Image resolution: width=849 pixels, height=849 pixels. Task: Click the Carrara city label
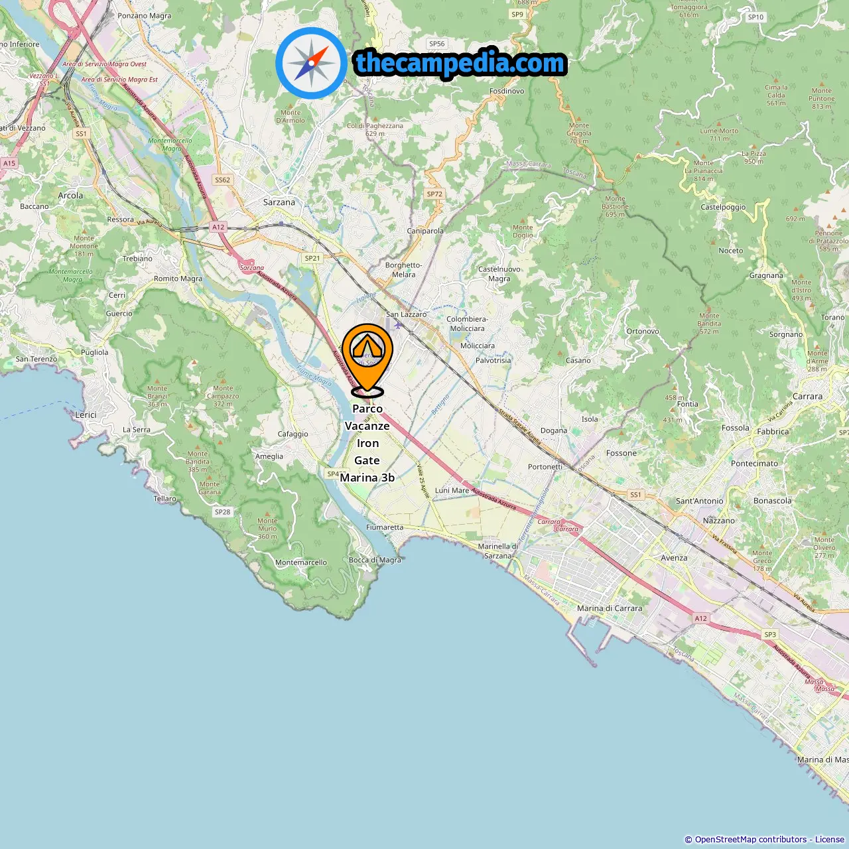807,397
